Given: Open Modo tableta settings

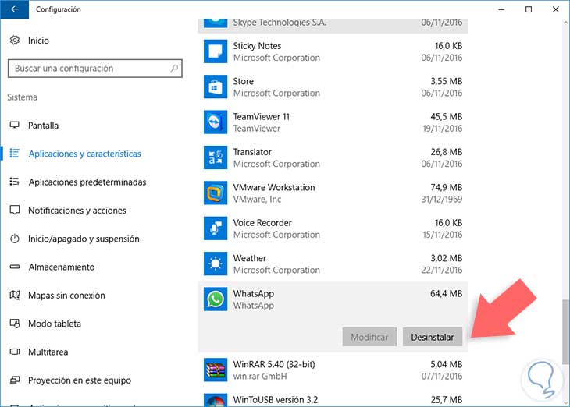Looking at the screenshot, I should point(55,324).
